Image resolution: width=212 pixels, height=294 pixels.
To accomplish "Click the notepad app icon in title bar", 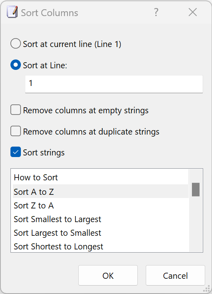I will (x=12, y=12).
